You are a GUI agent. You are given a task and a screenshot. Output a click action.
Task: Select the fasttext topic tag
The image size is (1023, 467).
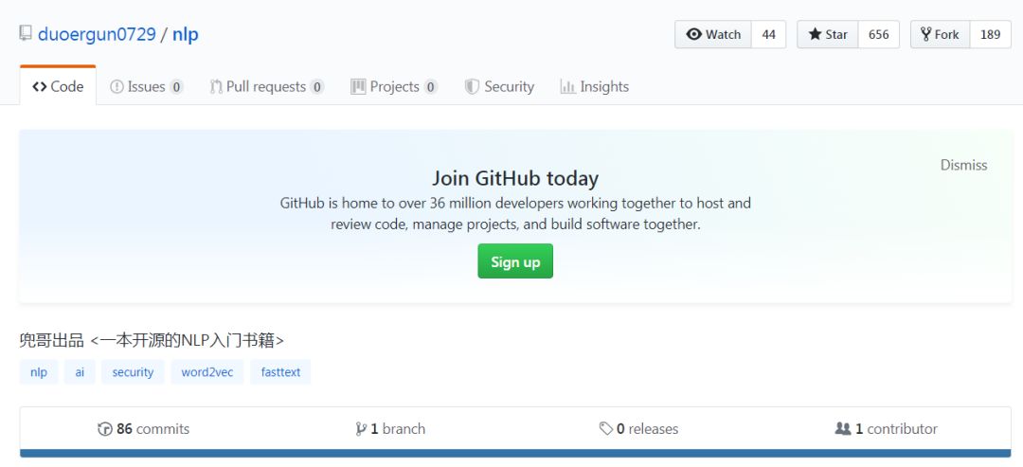280,372
